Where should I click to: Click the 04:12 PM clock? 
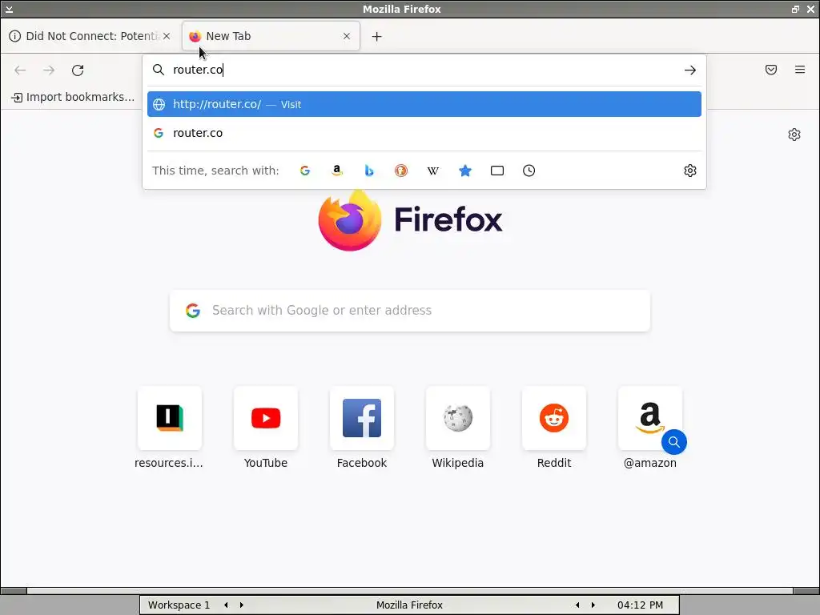tap(640, 605)
